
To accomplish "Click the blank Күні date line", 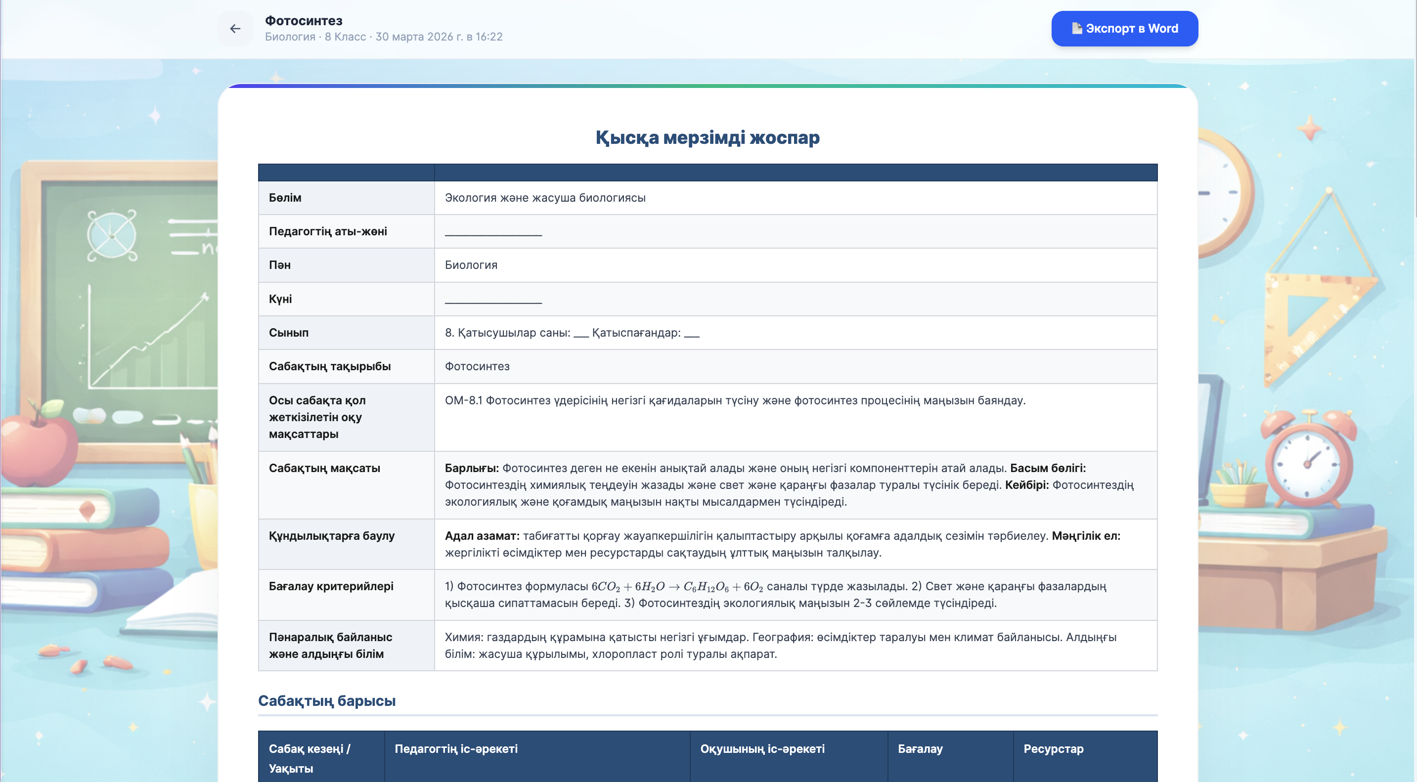I will pyautogui.click(x=493, y=300).
